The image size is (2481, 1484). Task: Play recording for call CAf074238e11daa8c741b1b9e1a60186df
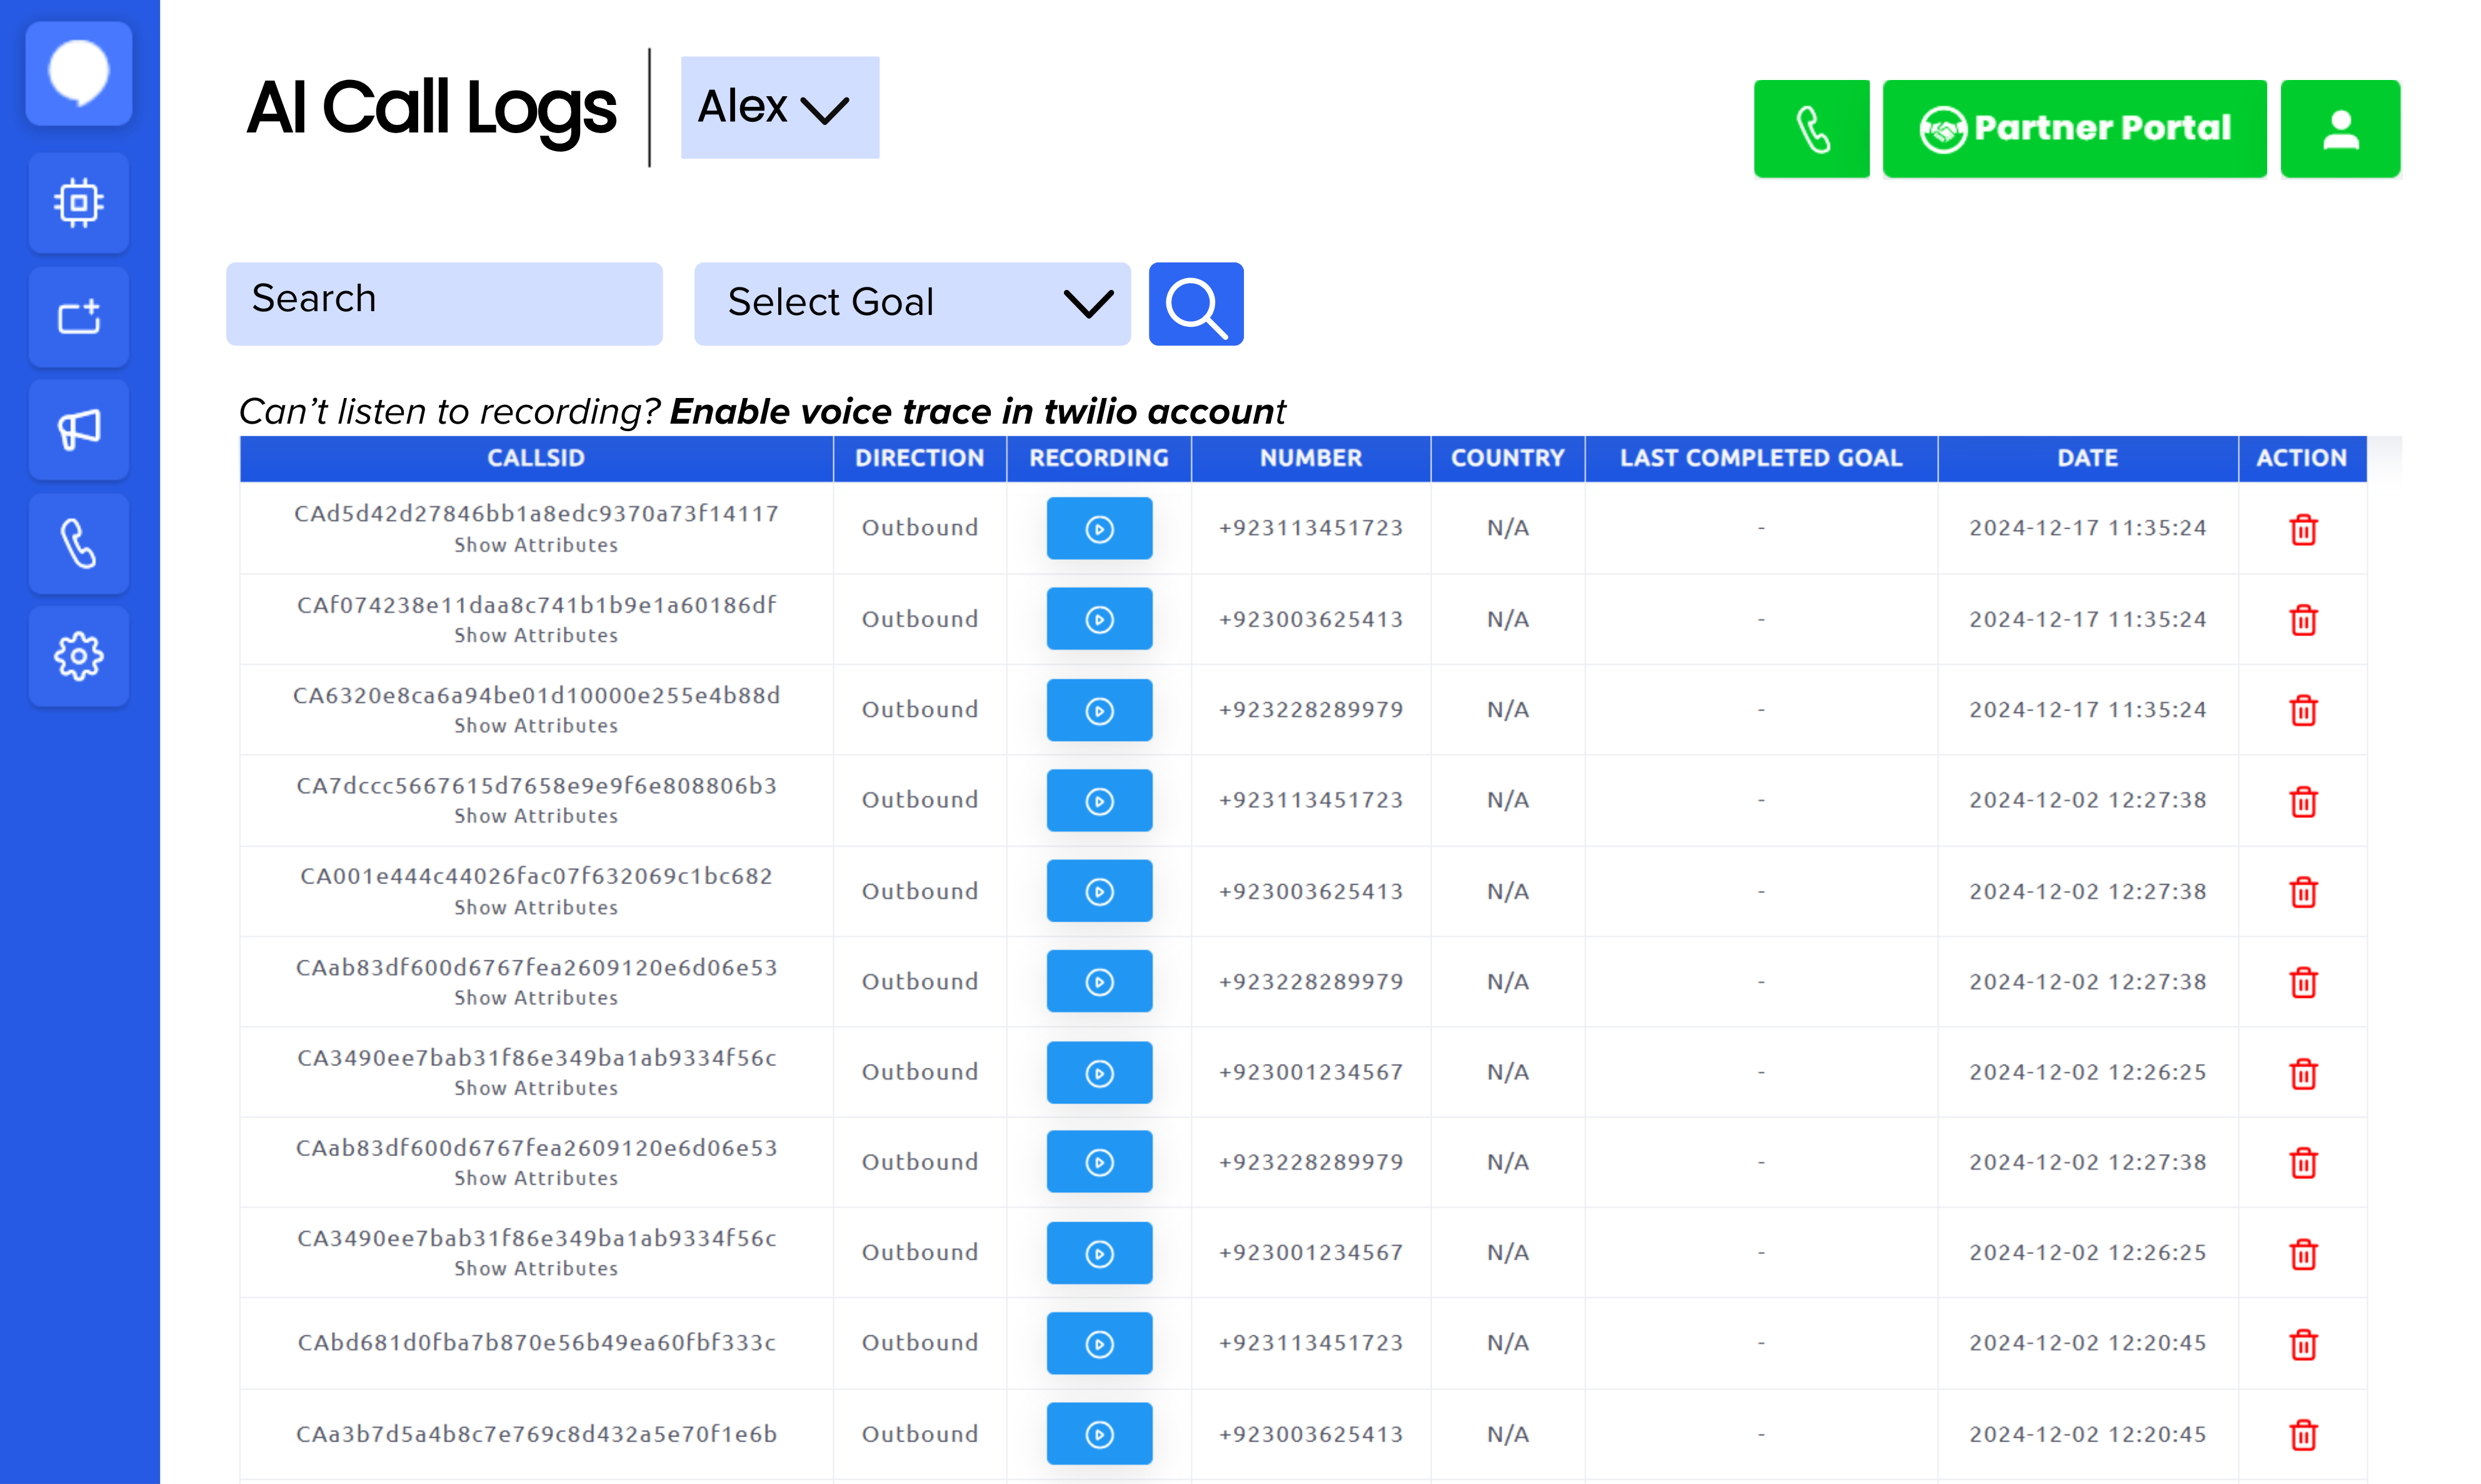point(1100,619)
